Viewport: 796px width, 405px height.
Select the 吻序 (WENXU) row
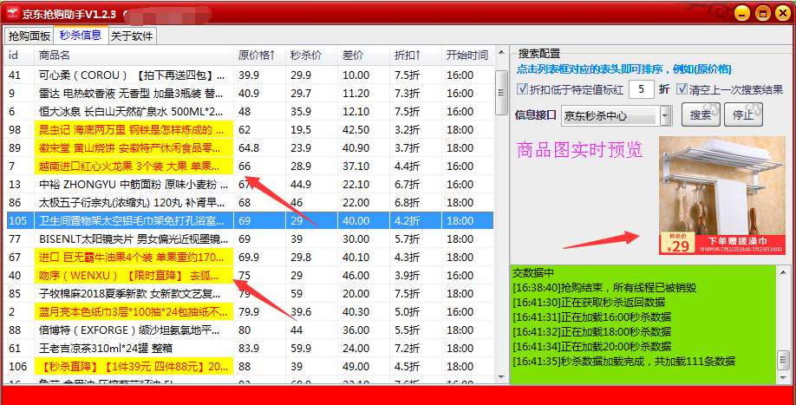click(249, 276)
